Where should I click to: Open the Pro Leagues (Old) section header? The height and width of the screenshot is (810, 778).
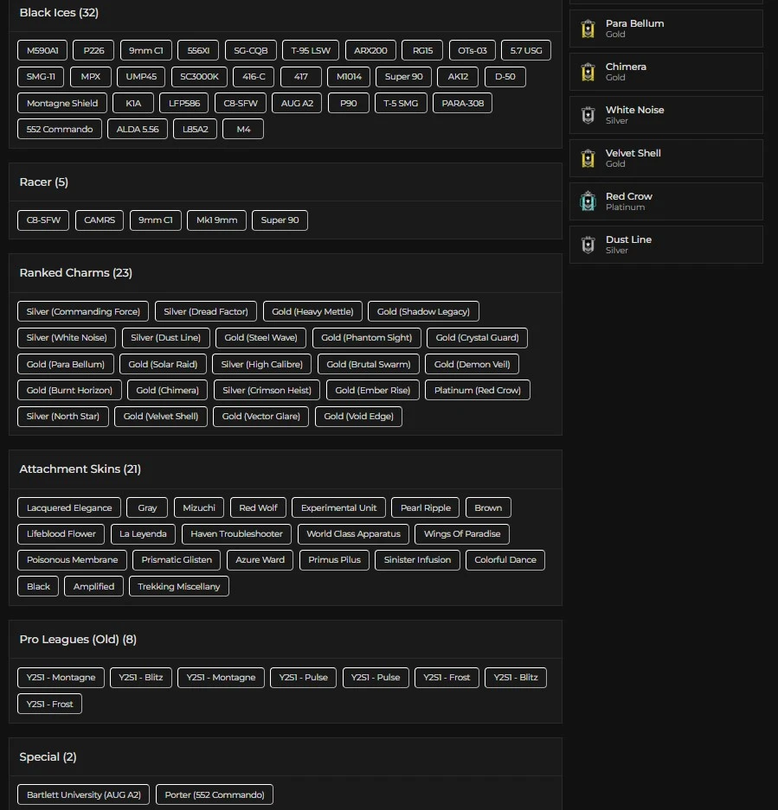tap(78, 640)
